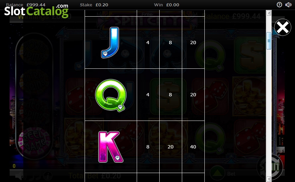Viewport: 295px width, 182px height.
Task: Click the scrollbar down arrow
Action: click(269, 179)
